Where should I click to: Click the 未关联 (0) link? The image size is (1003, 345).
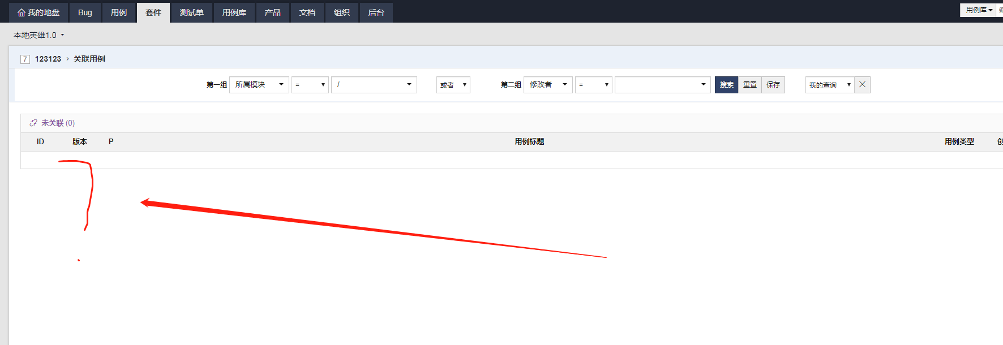tap(58, 123)
